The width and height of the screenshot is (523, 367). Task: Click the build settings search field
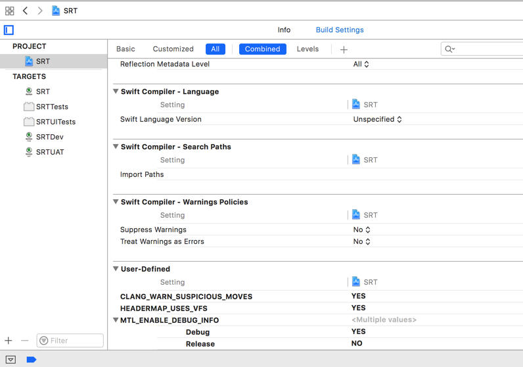(x=483, y=49)
